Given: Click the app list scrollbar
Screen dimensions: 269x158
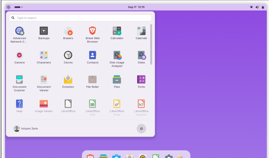Looking at the screenshot, I should [151, 44].
